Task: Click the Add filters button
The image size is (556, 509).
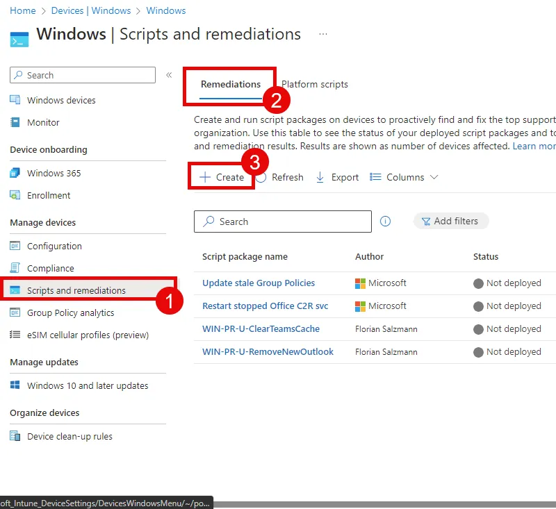Action: click(451, 221)
